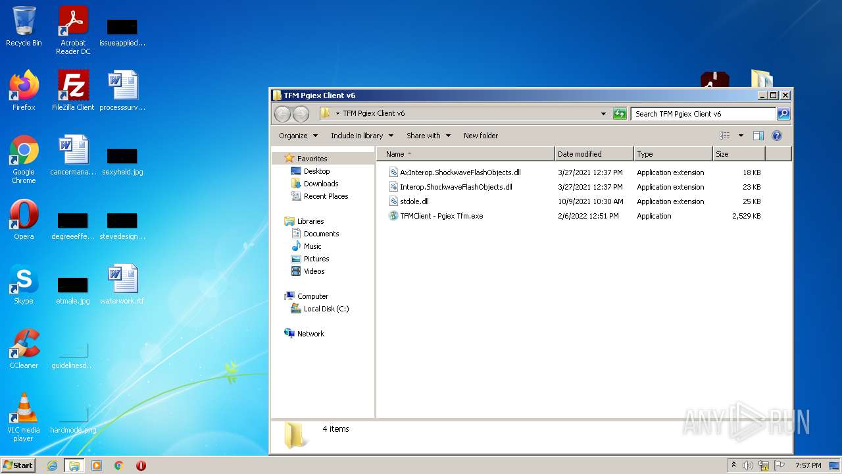Select AxInterop.ShockwaveFlashObjects.dll file
This screenshot has height=474, width=842.
pyautogui.click(x=460, y=172)
